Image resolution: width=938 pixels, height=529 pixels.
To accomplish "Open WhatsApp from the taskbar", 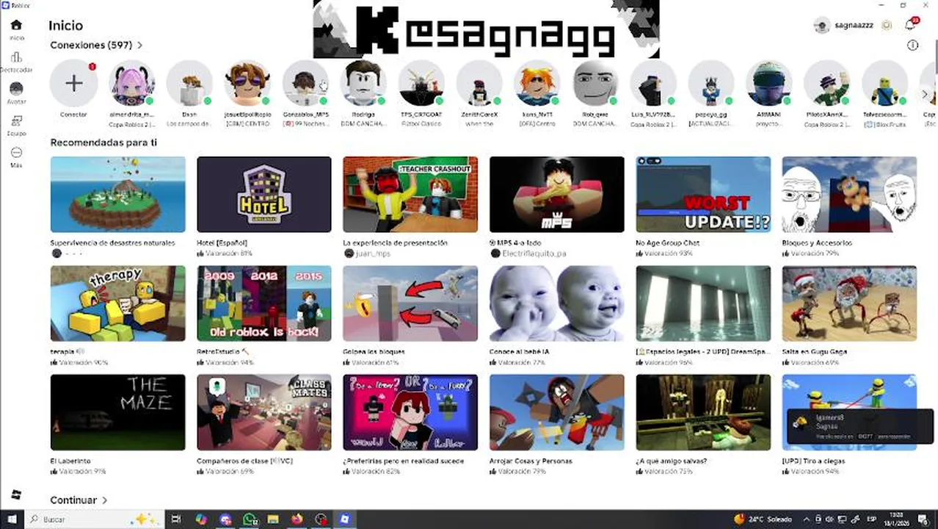I will point(250,519).
